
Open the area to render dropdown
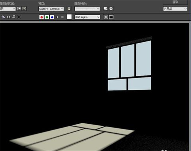8,9
